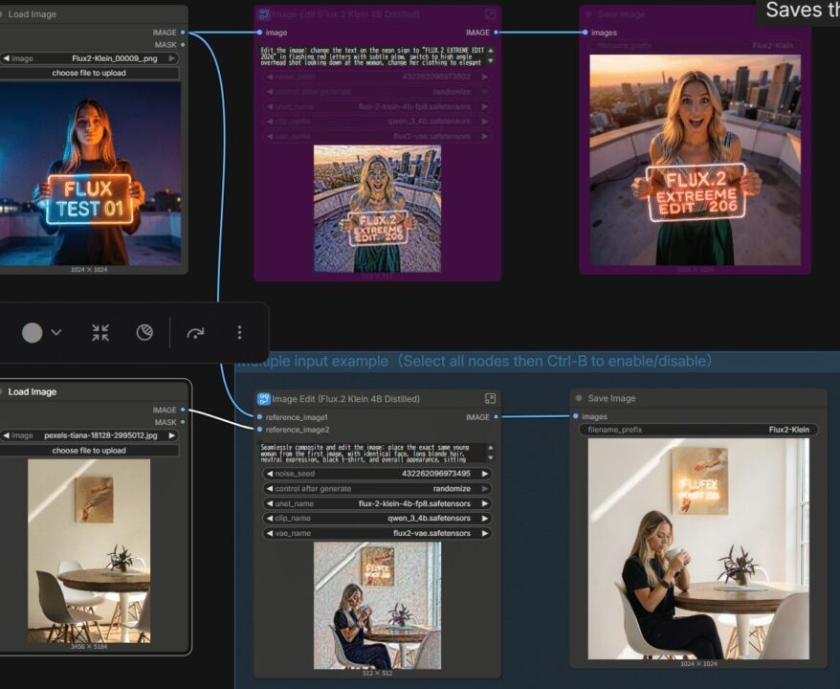Click scroll-up arrow in upper purple prompt box
Screen dimensions: 840x689
click(x=490, y=51)
